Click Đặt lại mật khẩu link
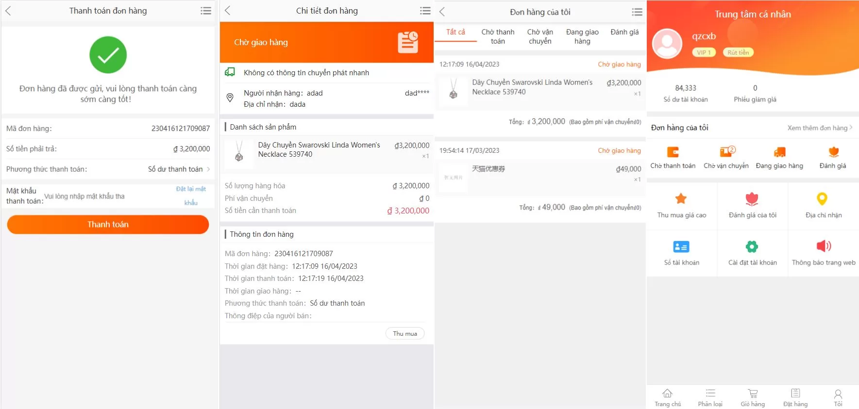Image resolution: width=859 pixels, height=409 pixels. coord(191,196)
